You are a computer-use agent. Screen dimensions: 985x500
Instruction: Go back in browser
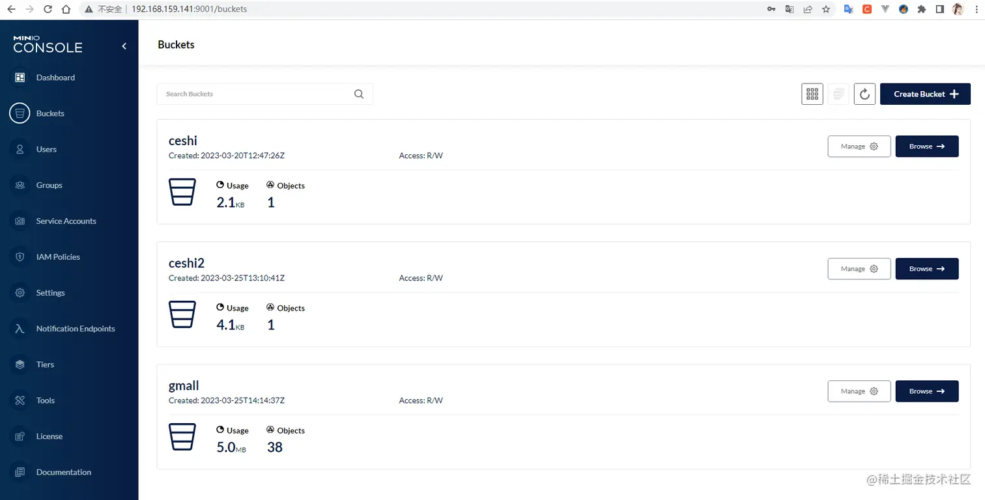(x=11, y=9)
